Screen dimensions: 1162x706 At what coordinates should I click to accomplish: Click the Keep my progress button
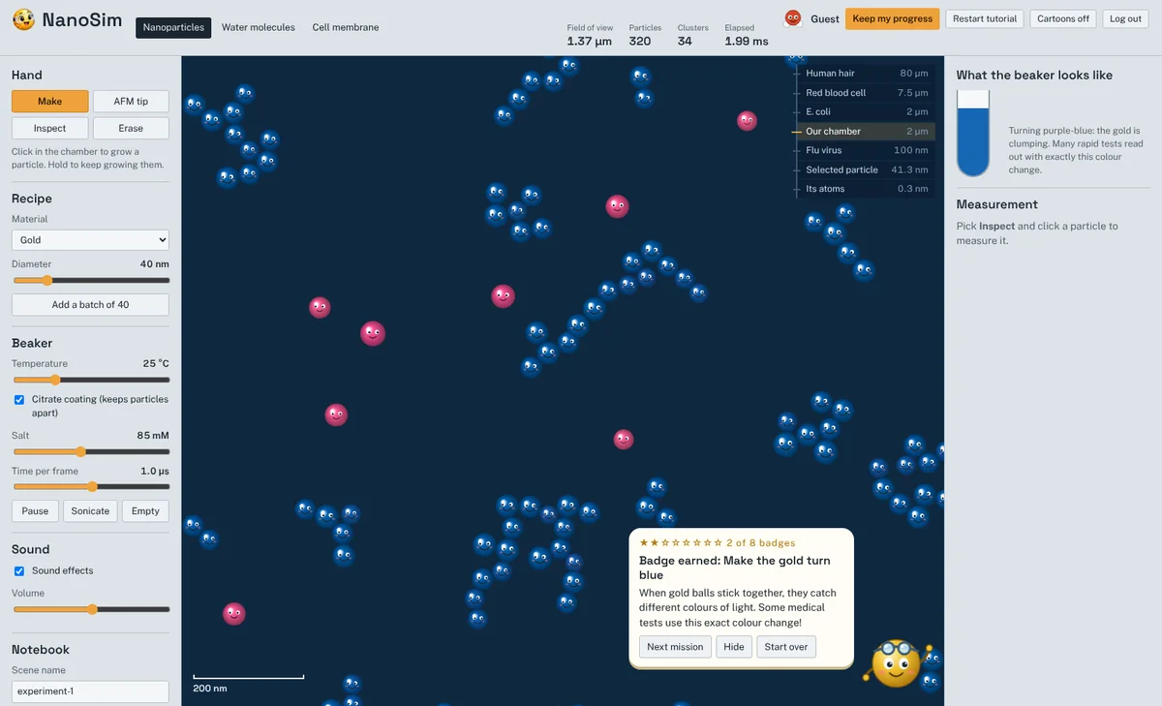(893, 18)
